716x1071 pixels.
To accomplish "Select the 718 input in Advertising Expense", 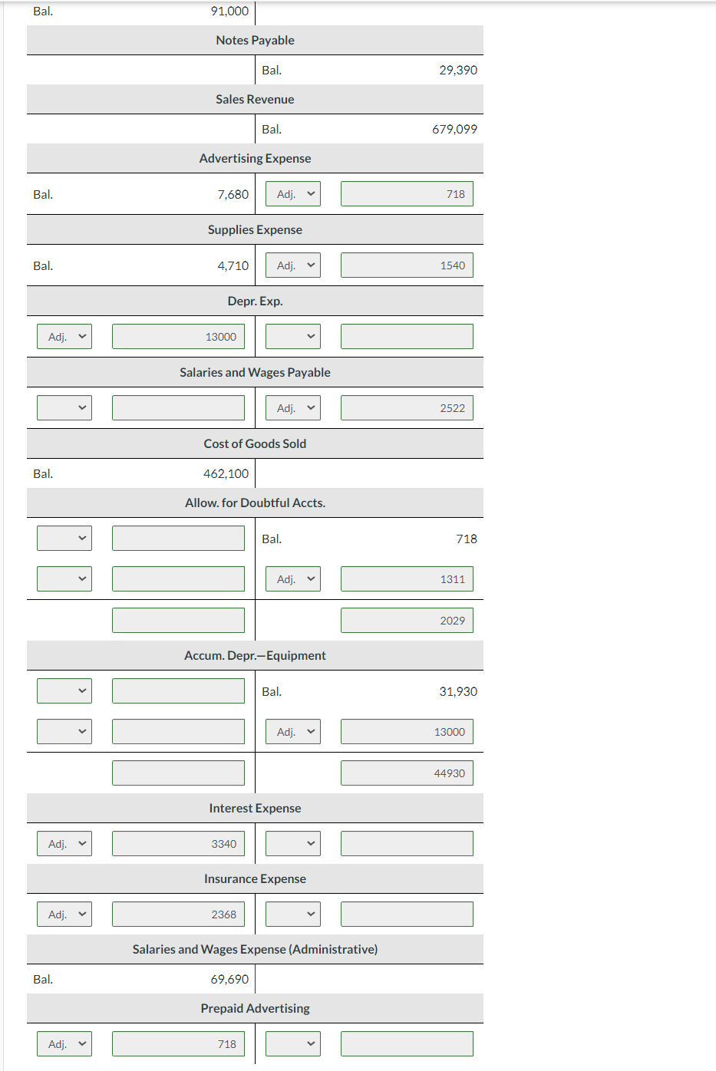I will (407, 193).
